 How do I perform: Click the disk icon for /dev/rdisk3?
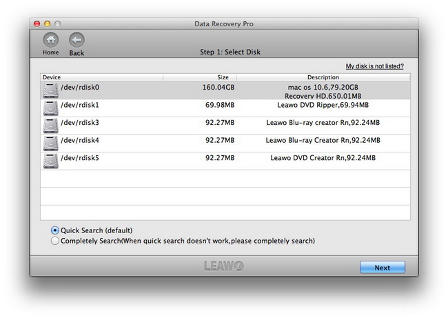pos(50,126)
